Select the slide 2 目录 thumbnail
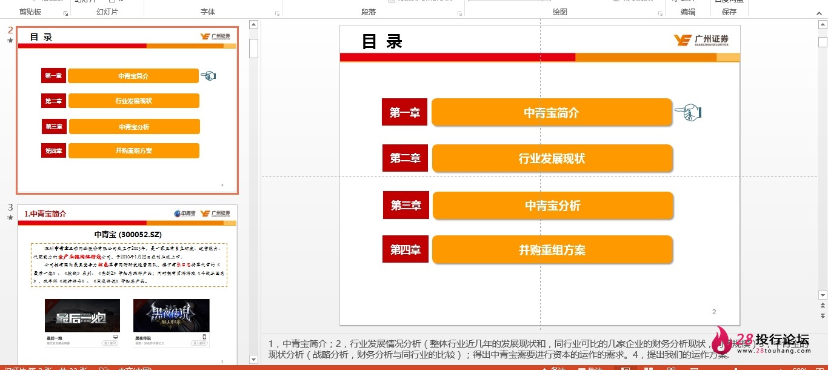Screen dimensions: 828x370 (x=127, y=110)
